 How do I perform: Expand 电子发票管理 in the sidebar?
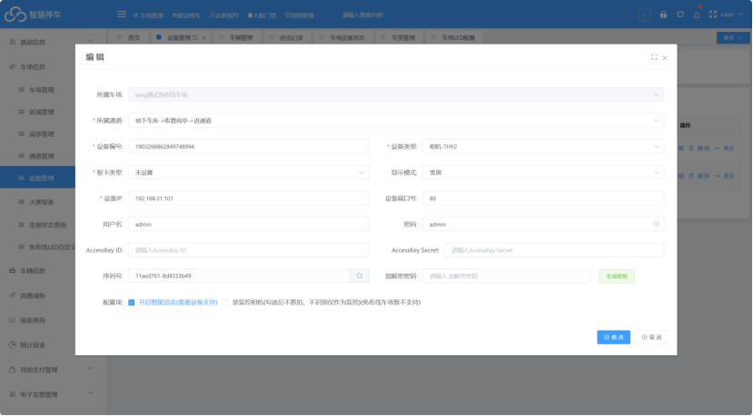(51, 394)
